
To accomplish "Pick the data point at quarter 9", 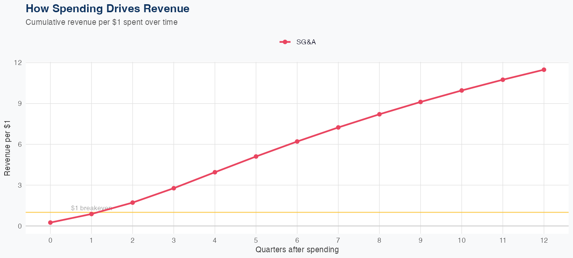I will point(421,102).
